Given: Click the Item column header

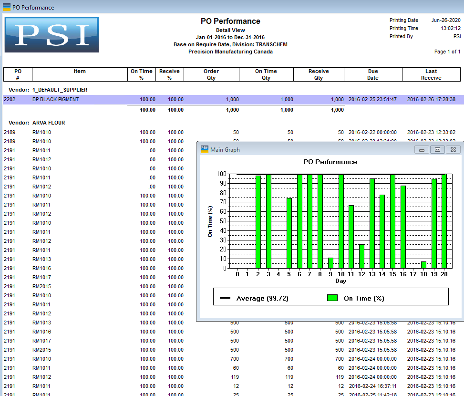Looking at the screenshot, I should pos(80,72).
